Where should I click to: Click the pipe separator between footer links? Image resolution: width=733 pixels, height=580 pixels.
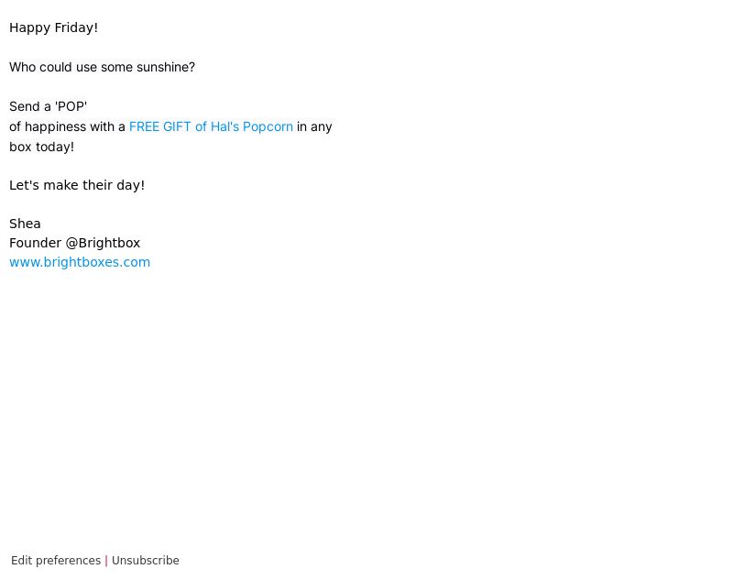click(106, 561)
